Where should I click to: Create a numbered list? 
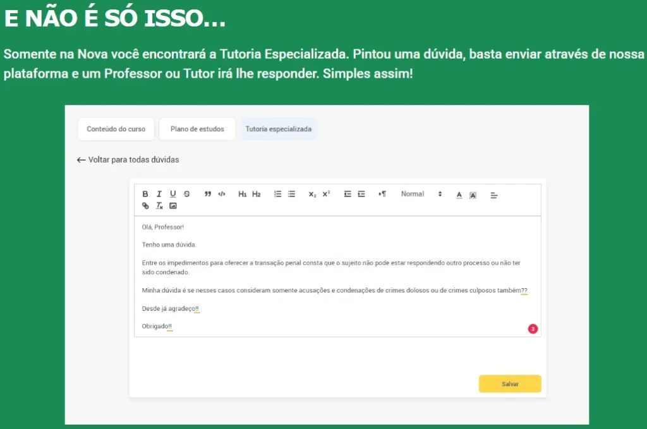(278, 194)
